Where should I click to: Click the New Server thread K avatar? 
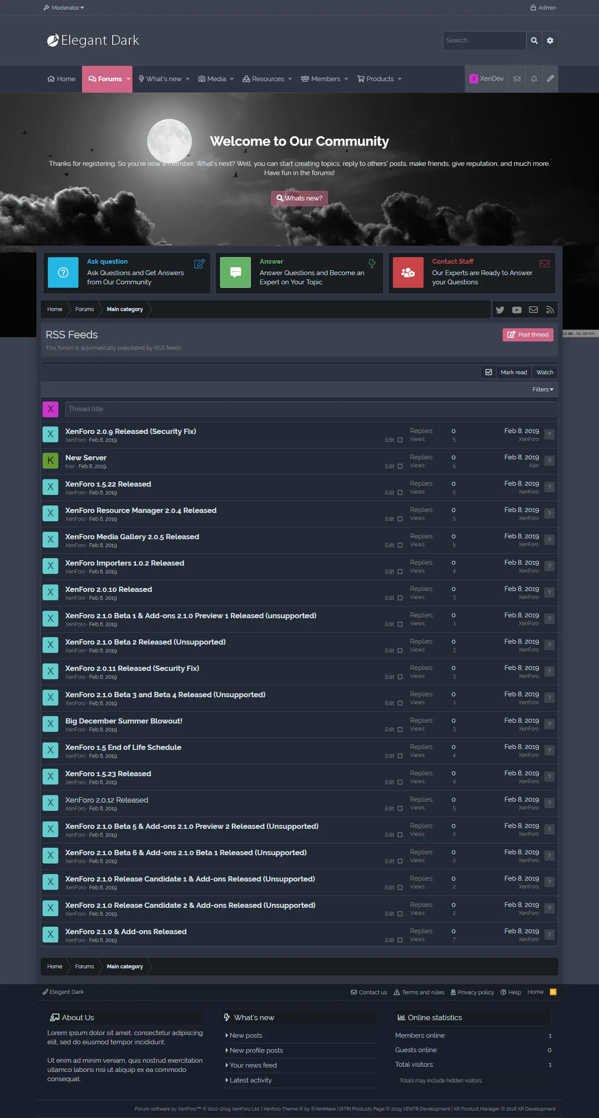click(x=50, y=461)
